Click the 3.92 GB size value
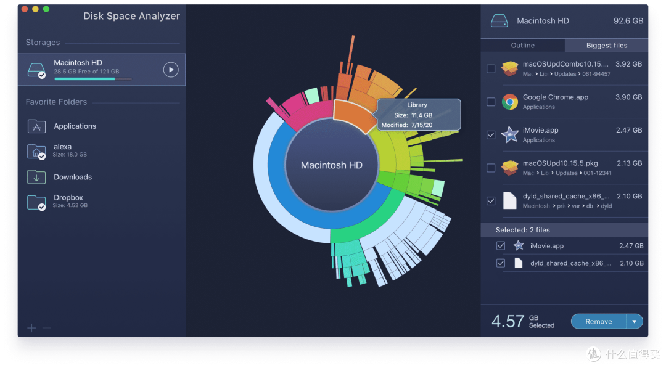 [x=628, y=64]
